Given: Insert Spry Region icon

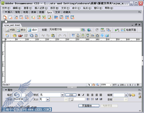Looking at the screenshot, I should 10,17.
